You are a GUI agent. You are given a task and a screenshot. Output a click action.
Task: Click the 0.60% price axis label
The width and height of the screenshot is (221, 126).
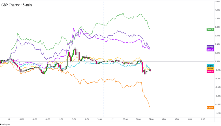[x=217, y=35]
